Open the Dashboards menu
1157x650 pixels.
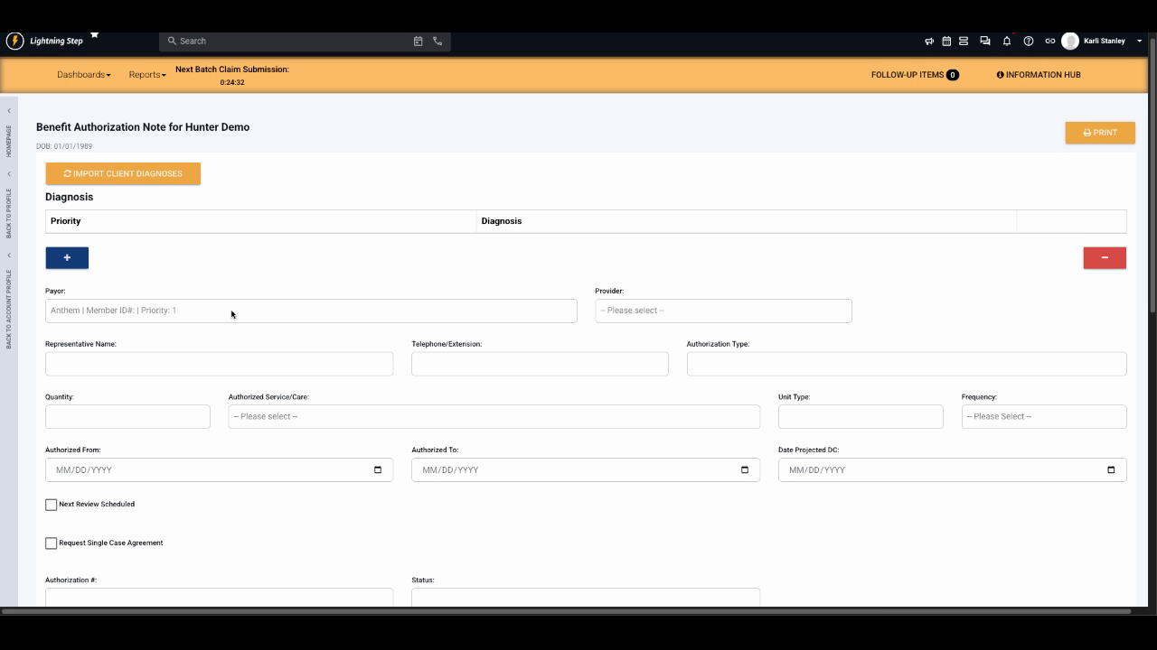pyautogui.click(x=82, y=75)
